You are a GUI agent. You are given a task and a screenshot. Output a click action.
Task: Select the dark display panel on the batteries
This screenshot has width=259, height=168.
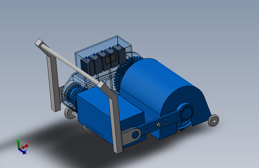(x=111, y=59)
